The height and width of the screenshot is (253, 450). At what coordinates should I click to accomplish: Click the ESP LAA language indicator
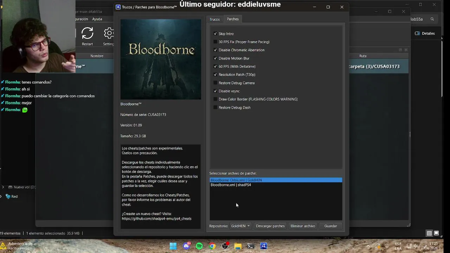coord(398,246)
